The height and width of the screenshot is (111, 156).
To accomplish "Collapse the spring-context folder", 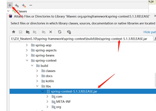I will 27,60.
